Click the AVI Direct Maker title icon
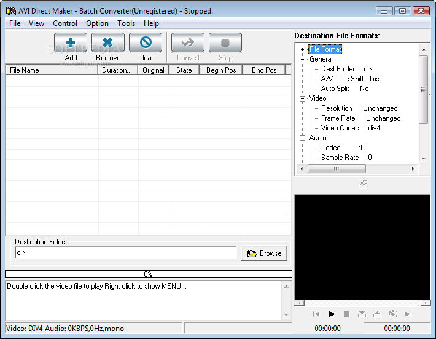This screenshot has width=436, height=339. point(11,11)
